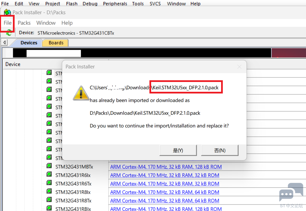The image size is (306, 211).
Task: Select the STM32G431R8Ix device row
Action: click(73, 192)
